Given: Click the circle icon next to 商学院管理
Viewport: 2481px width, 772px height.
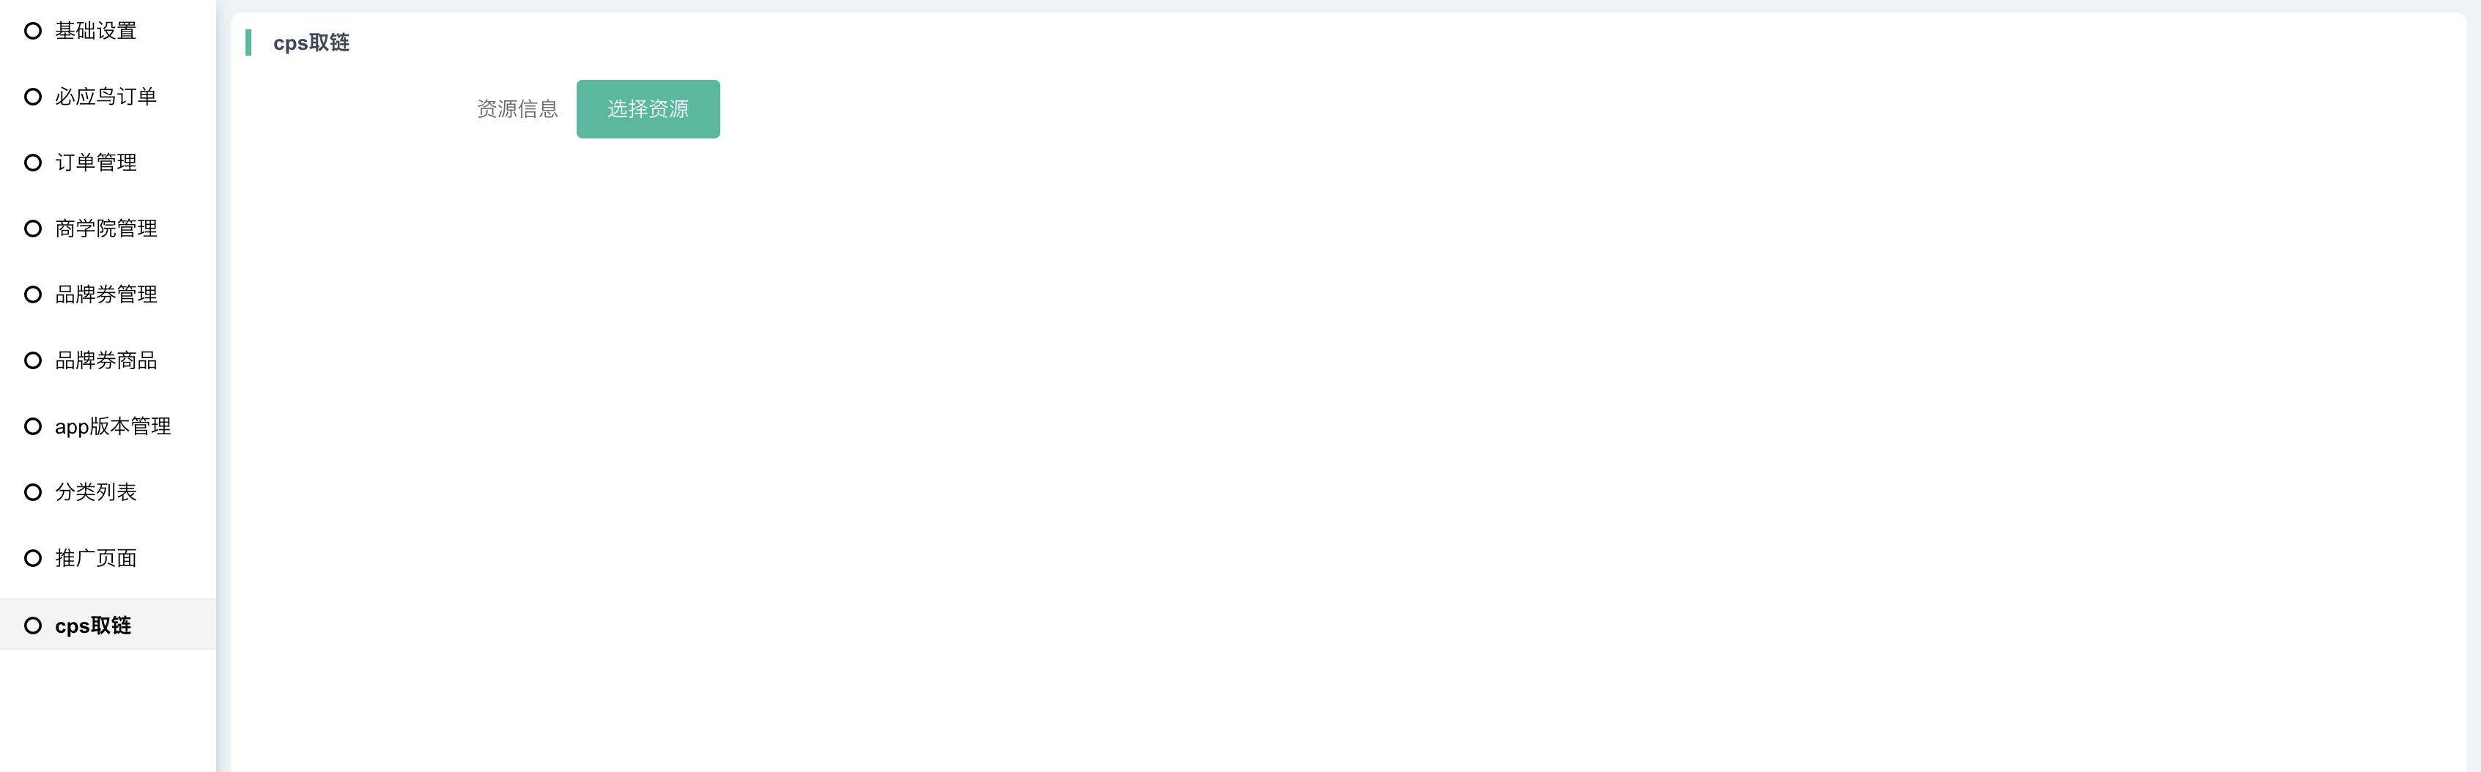Looking at the screenshot, I should 33,228.
